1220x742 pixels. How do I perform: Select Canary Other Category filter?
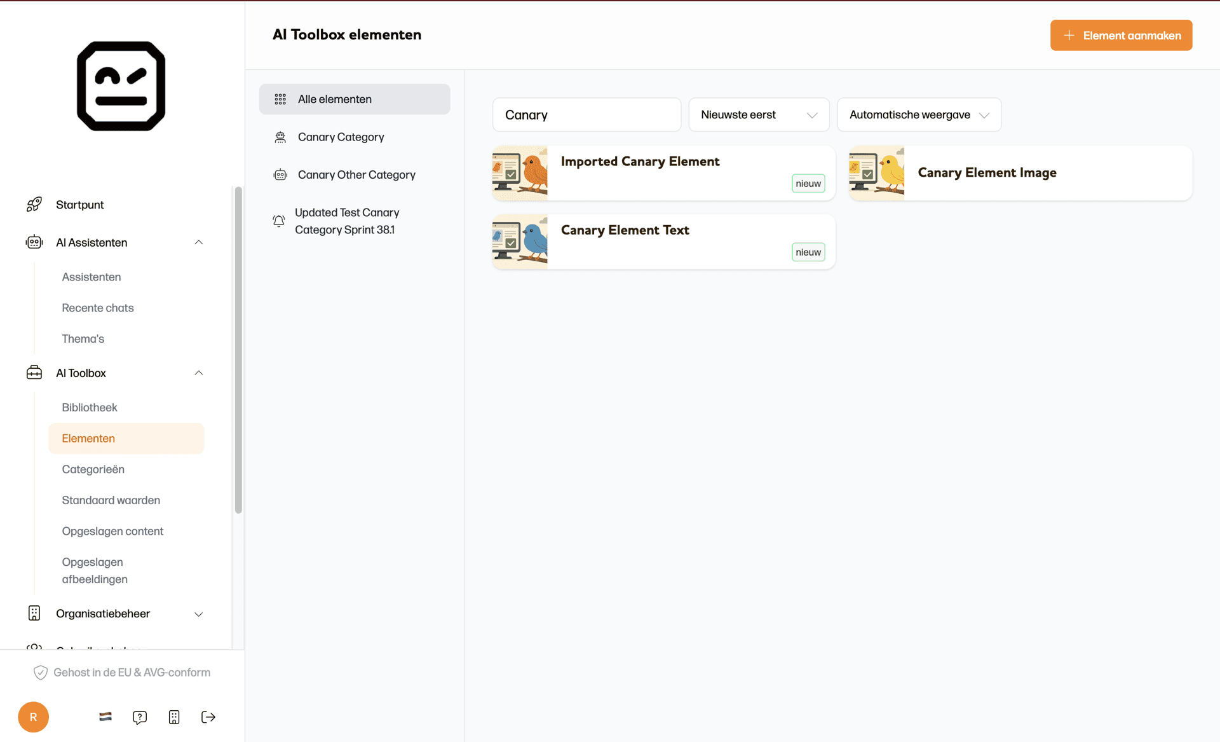click(x=356, y=174)
